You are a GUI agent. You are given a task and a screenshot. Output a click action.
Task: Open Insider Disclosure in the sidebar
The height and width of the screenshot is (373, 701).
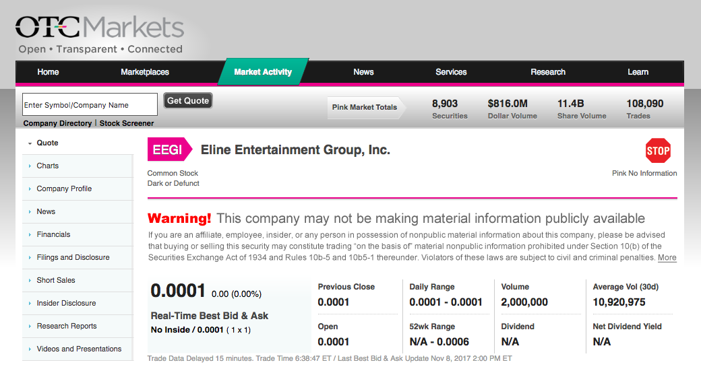[x=78, y=303]
